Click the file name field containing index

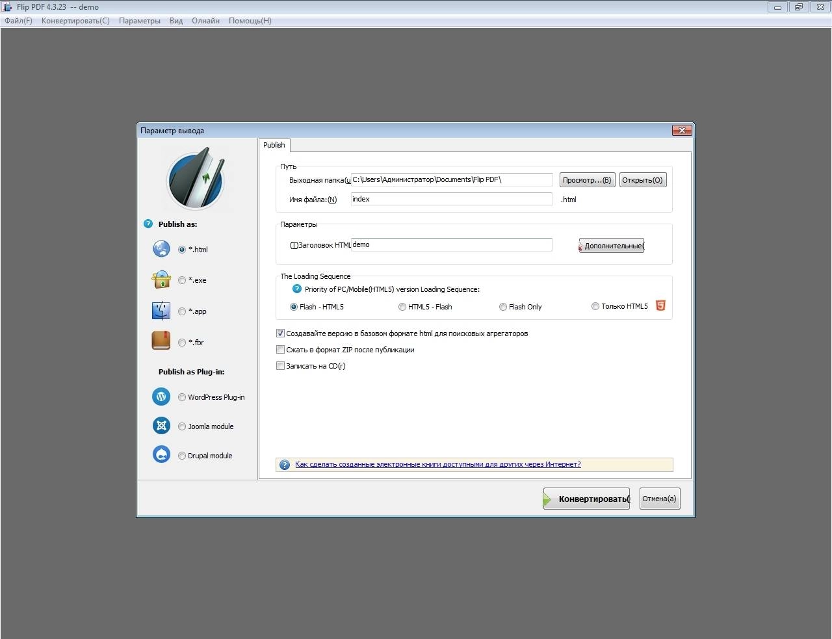(x=452, y=199)
